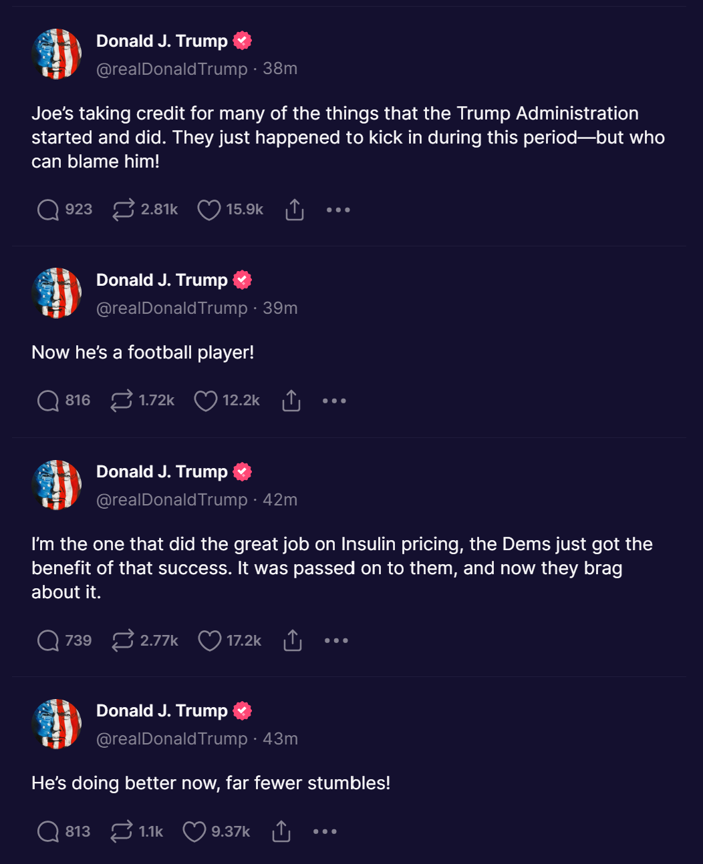Open the profile avatar on the 42m post
703x864 pixels.
[57, 485]
